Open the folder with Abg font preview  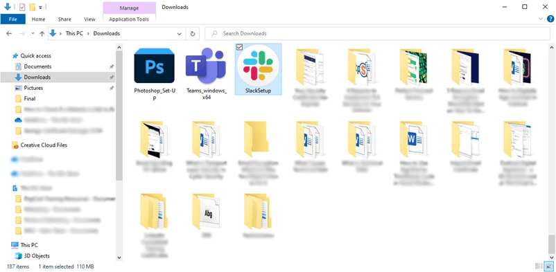click(206, 211)
